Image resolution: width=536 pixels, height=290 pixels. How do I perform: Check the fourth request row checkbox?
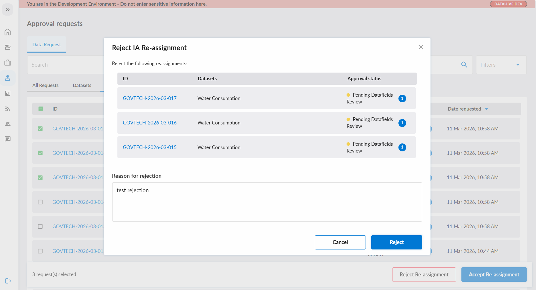(x=40, y=202)
